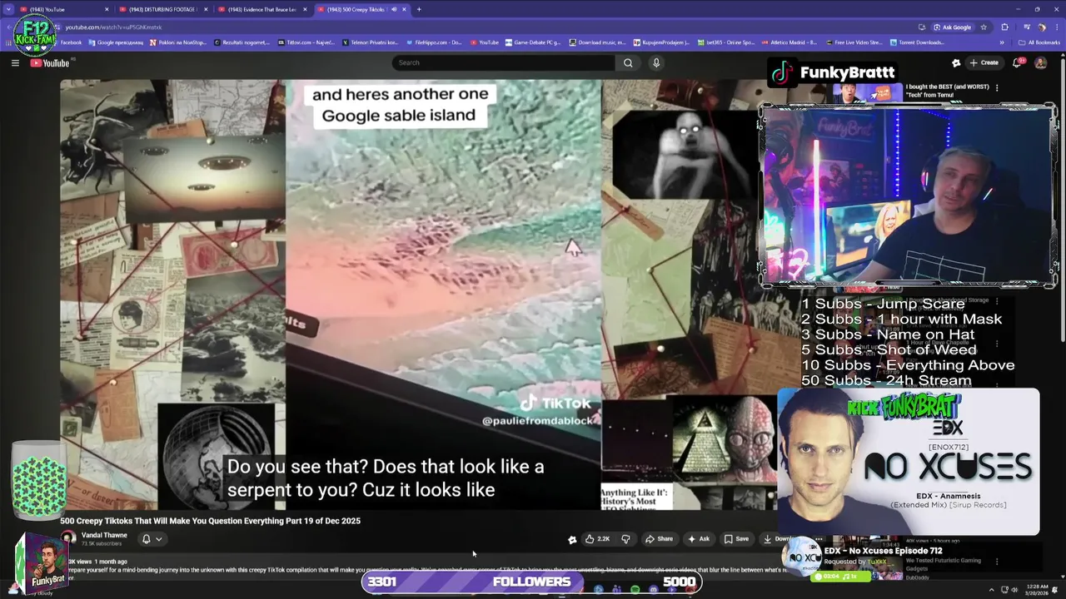Mute the audio indicator on the active tab
The image size is (1066, 599).
coord(394,9)
